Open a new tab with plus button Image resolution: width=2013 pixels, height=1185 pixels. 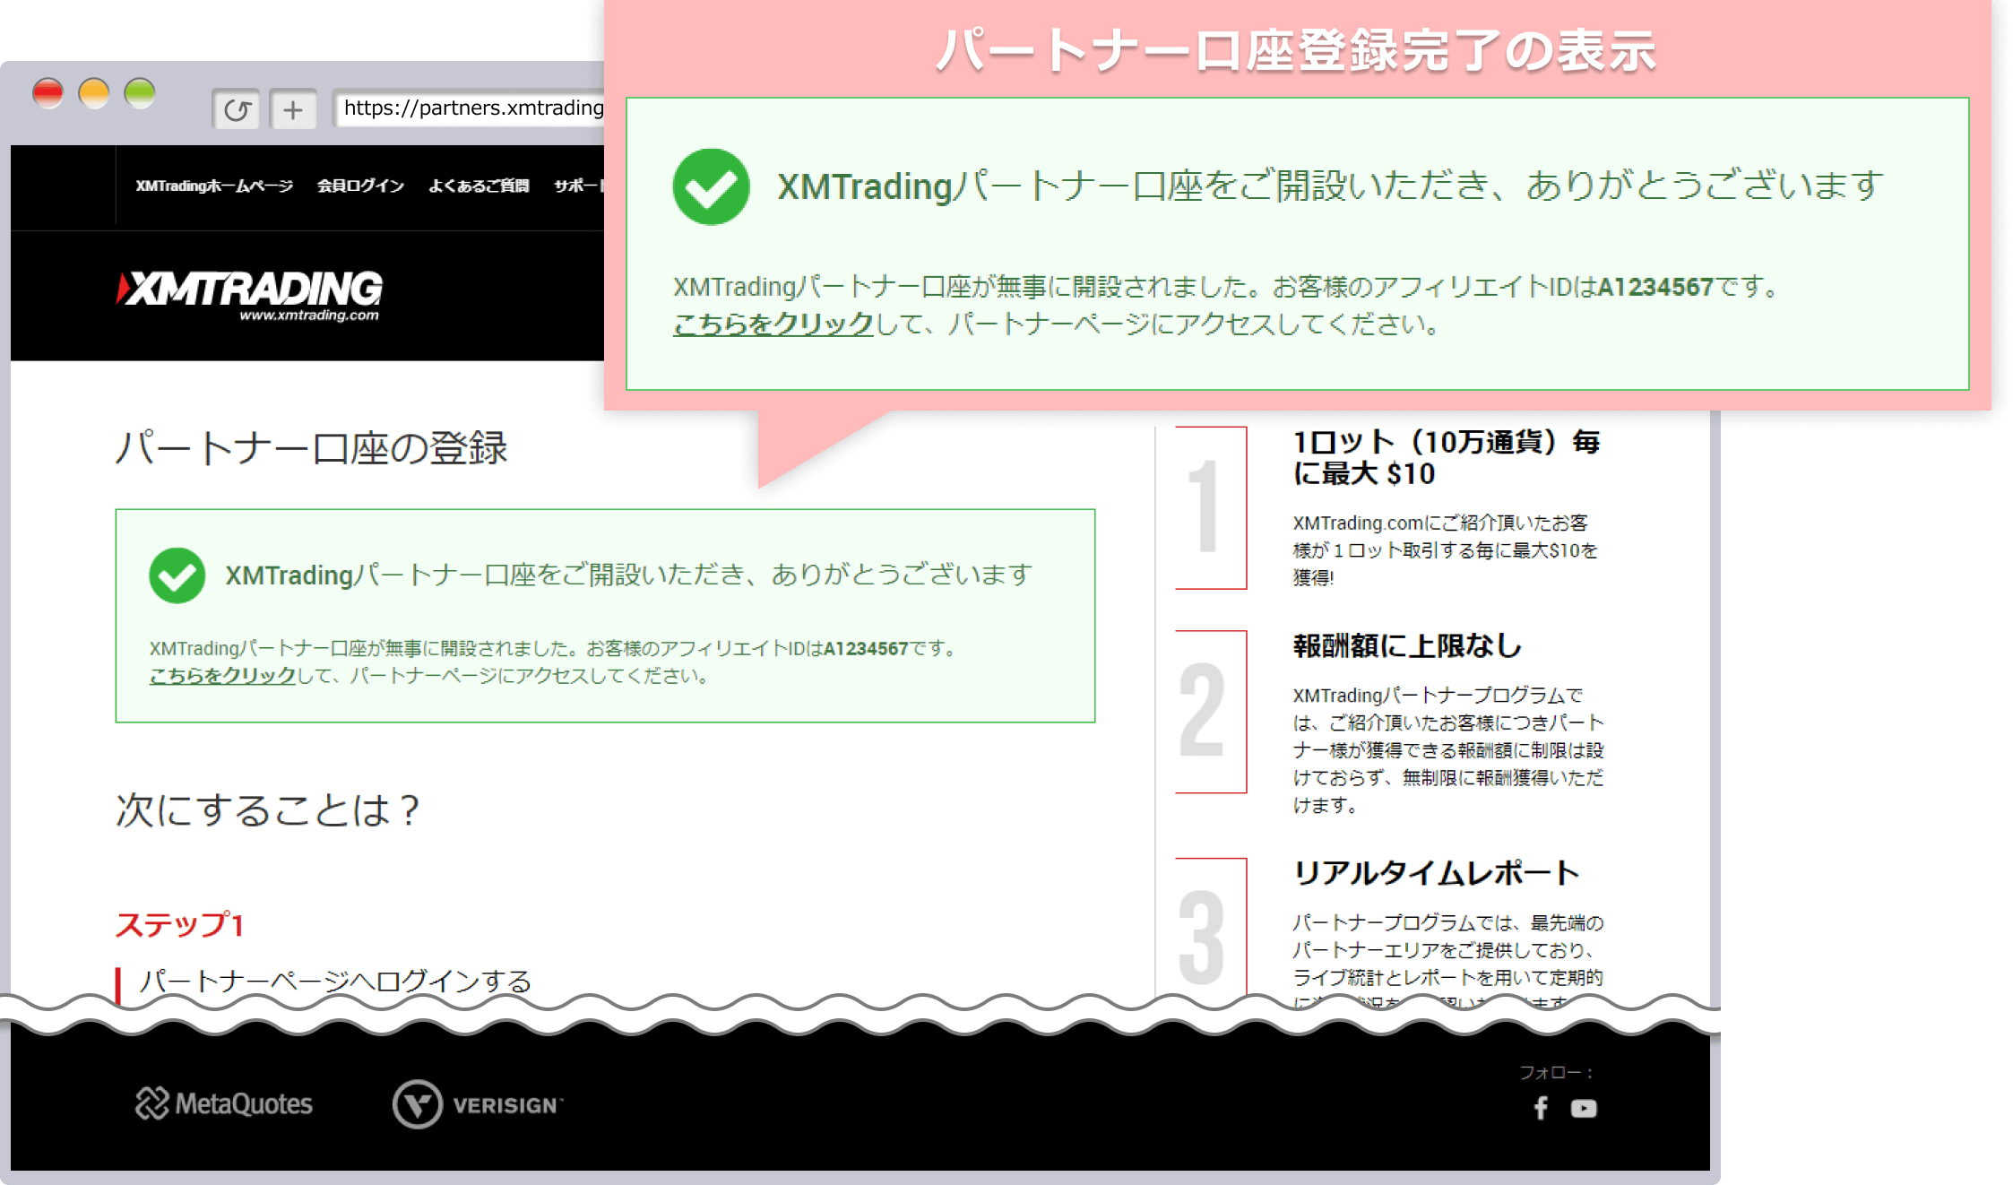293,109
